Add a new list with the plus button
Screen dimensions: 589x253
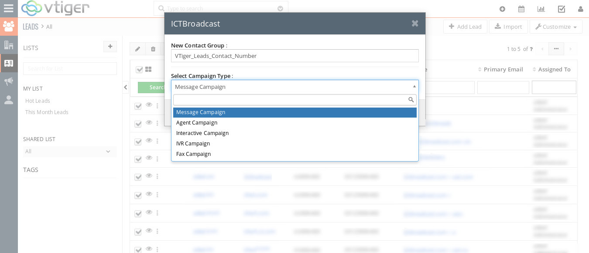tap(110, 47)
